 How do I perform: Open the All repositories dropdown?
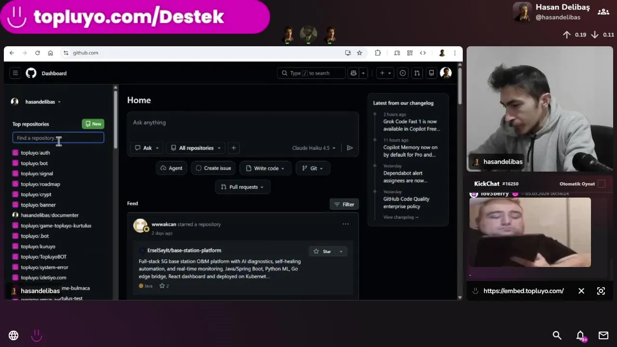click(196, 148)
